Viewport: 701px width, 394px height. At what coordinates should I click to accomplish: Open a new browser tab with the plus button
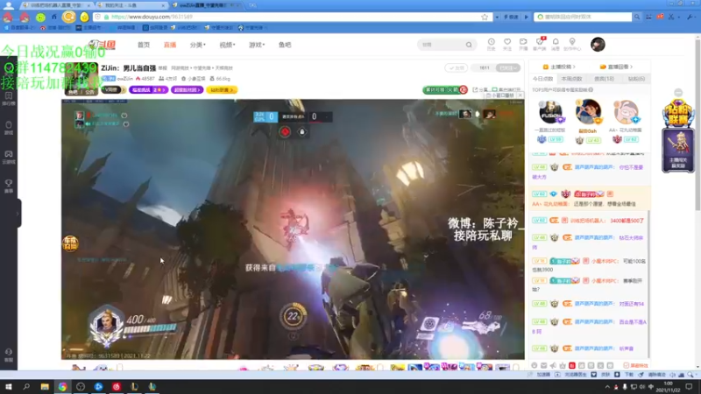252,5
